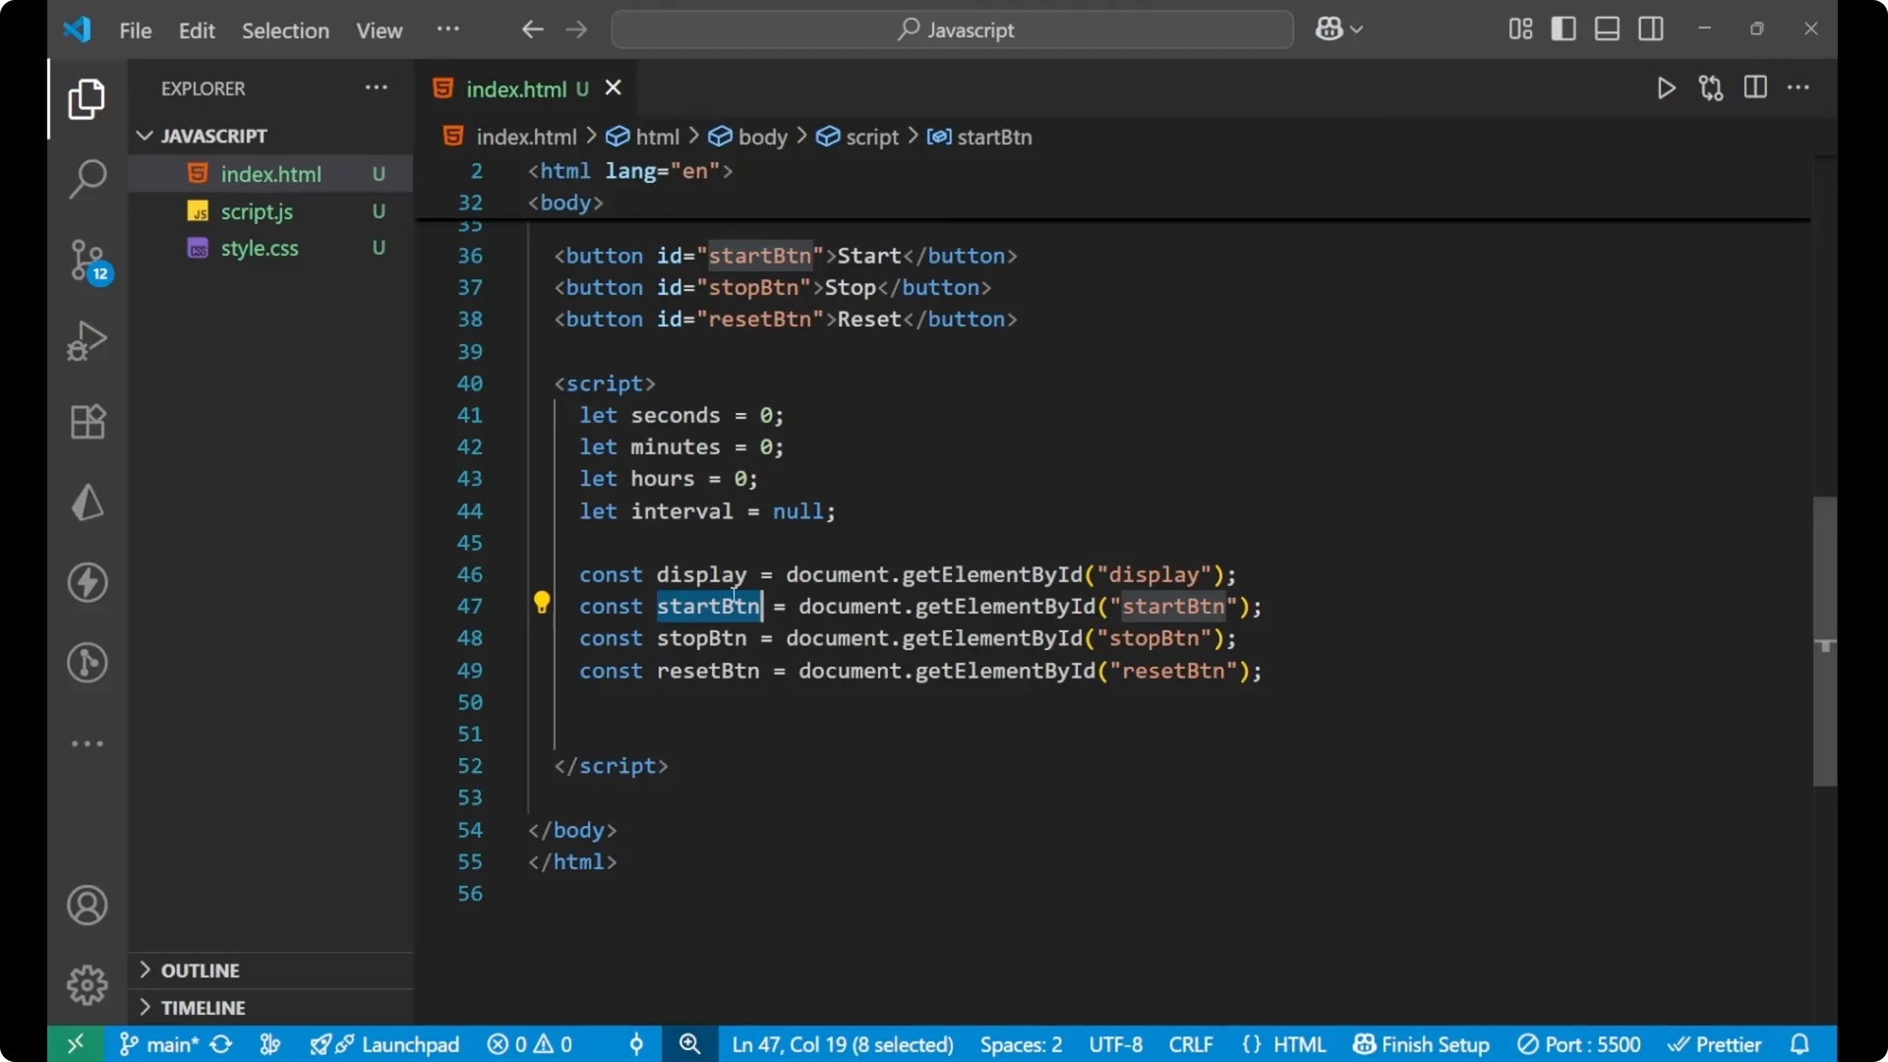This screenshot has height=1062, width=1888.
Task: Toggle the bottom panel visibility
Action: point(1606,29)
